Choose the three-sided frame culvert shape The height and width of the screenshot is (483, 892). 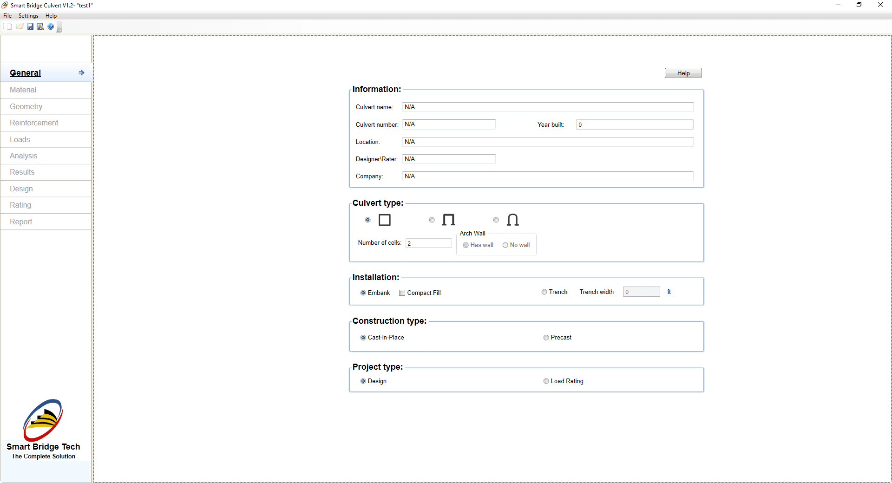pos(432,220)
